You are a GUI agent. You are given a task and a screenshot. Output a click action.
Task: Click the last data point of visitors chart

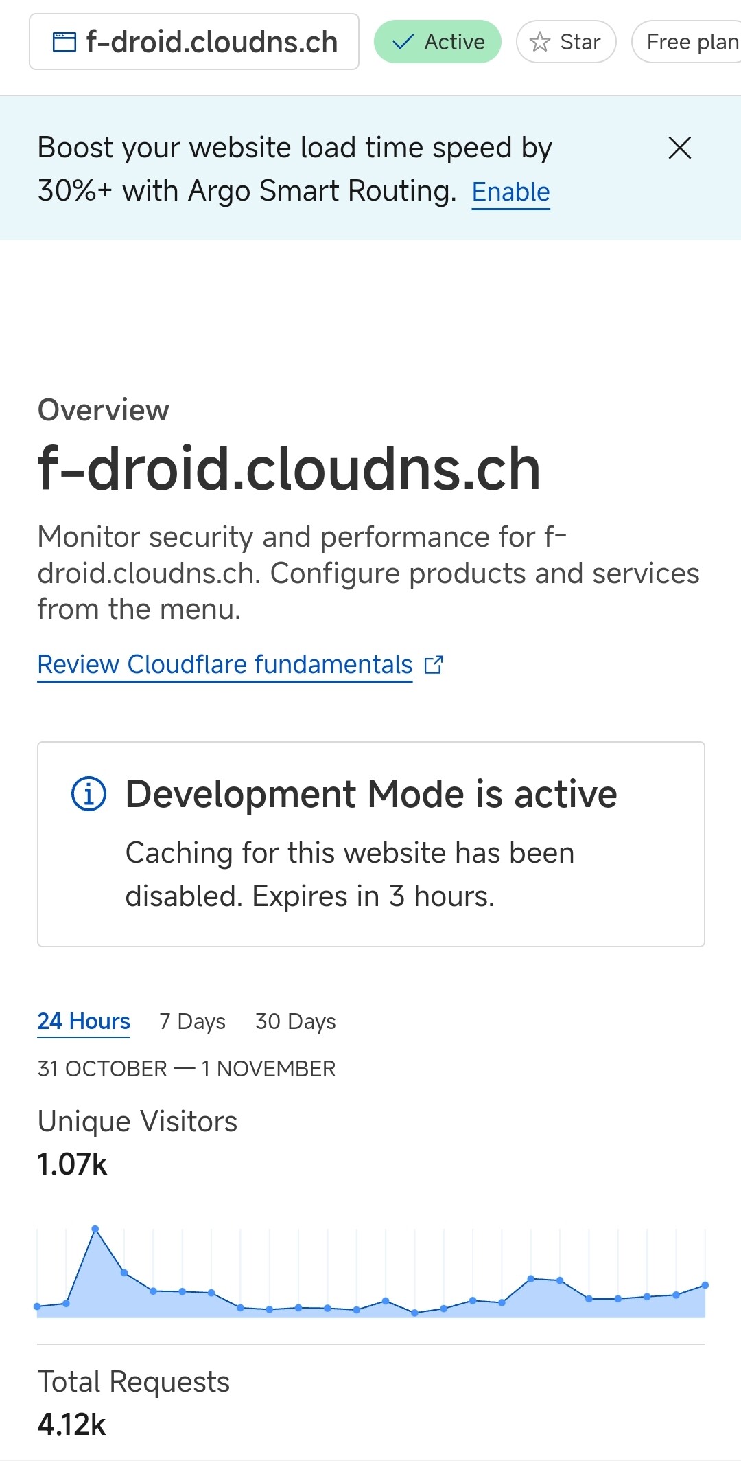705,1284
